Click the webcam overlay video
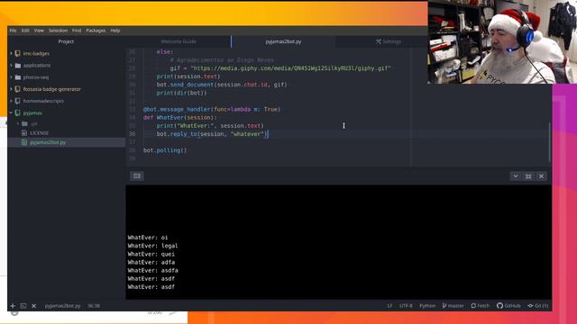 (x=502, y=42)
